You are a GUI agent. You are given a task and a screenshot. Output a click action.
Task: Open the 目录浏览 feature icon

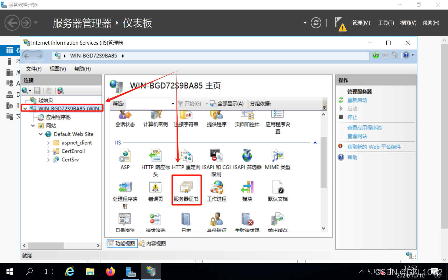(x=125, y=222)
